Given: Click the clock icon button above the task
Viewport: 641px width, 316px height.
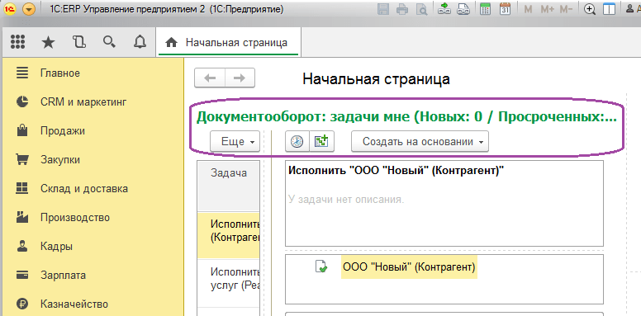Looking at the screenshot, I should 297,142.
